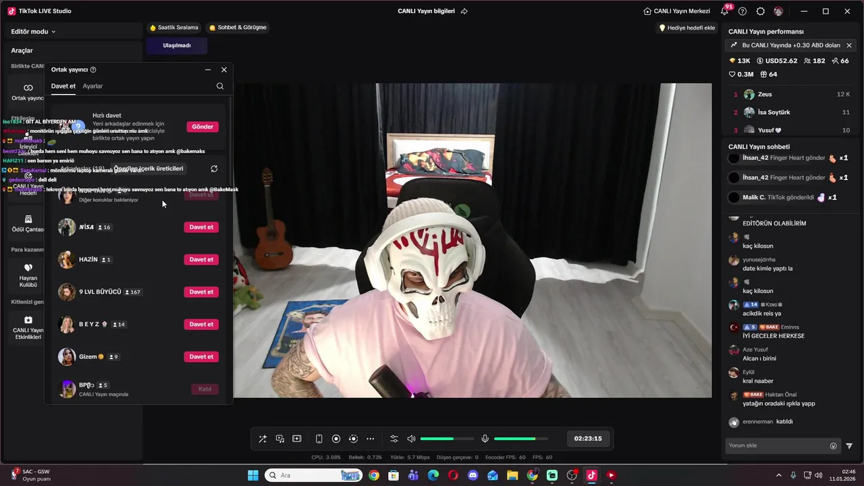The image size is (864, 486).
Task: Open the add scene frame icon
Action: [296, 439]
